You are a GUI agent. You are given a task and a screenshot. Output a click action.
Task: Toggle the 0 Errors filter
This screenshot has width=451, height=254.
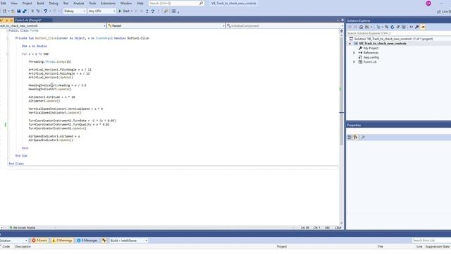coord(39,241)
